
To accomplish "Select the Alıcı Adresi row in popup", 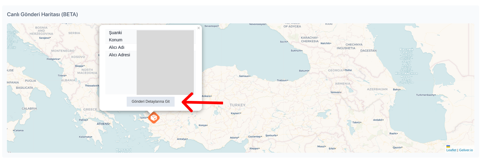I will pos(119,55).
